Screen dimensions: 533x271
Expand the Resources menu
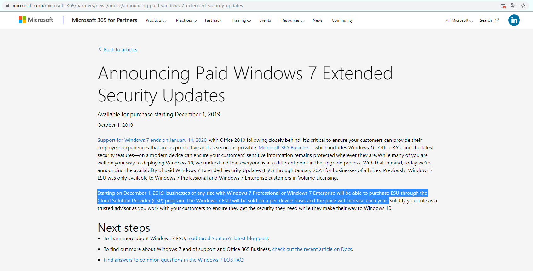[293, 20]
